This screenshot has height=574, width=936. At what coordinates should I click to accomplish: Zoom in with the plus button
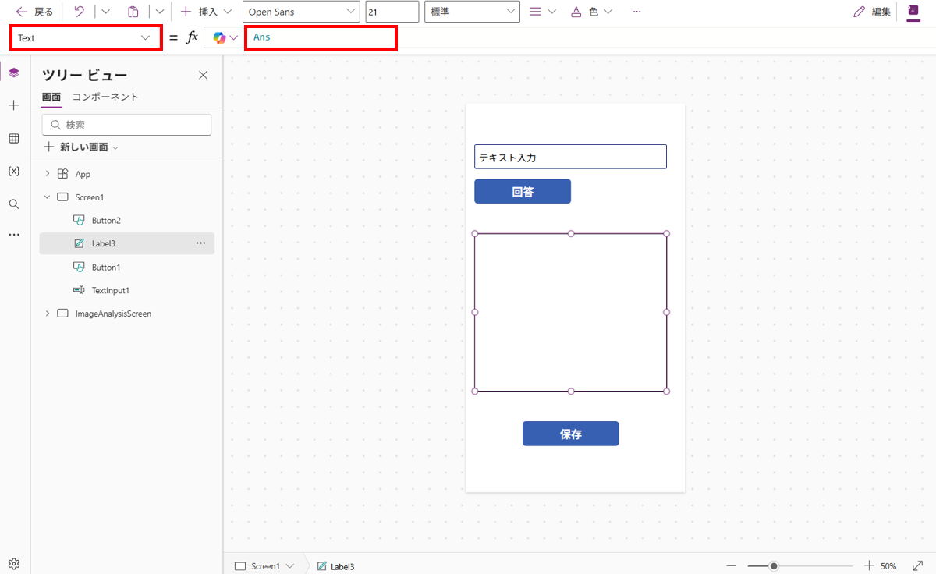click(x=869, y=565)
